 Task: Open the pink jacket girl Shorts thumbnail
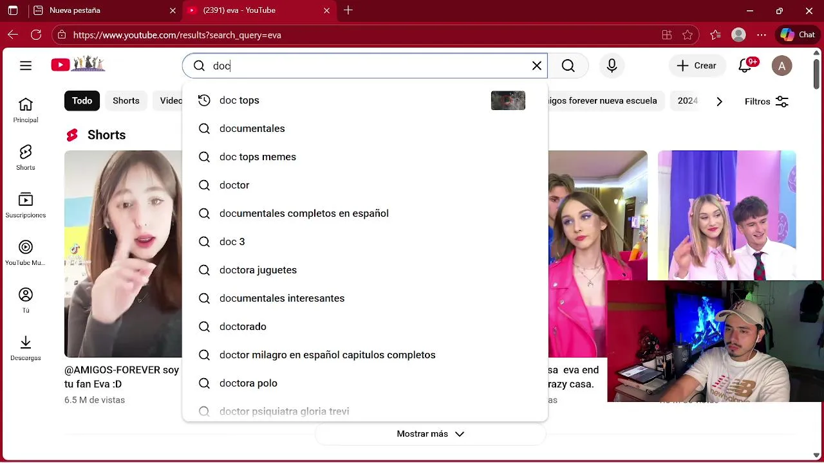[x=597, y=254]
